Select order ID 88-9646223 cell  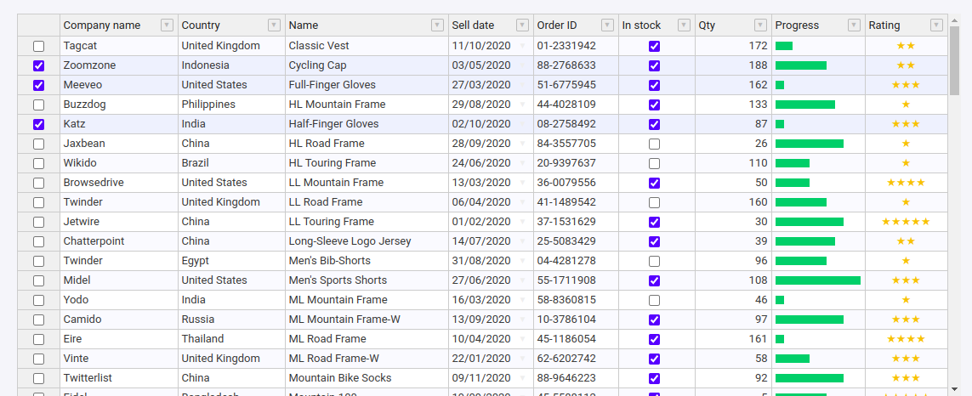click(576, 378)
